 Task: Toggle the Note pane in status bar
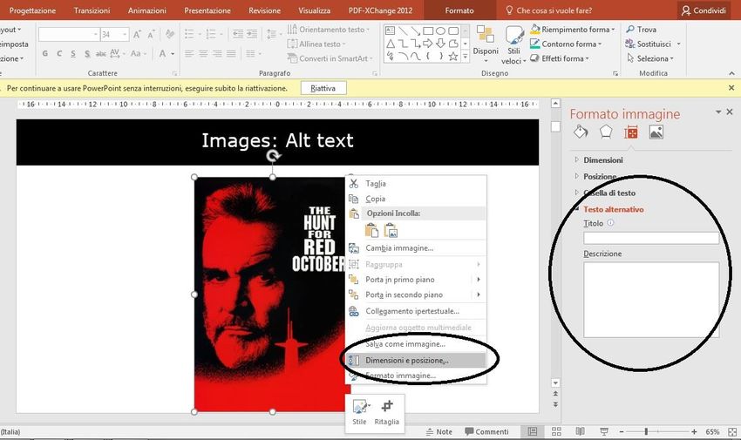[439, 431]
